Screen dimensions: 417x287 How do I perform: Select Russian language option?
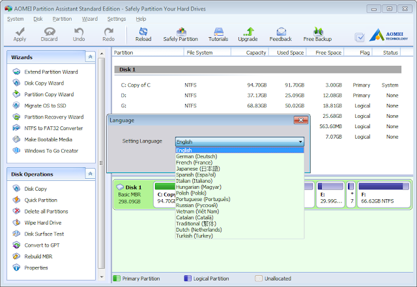tap(240, 206)
